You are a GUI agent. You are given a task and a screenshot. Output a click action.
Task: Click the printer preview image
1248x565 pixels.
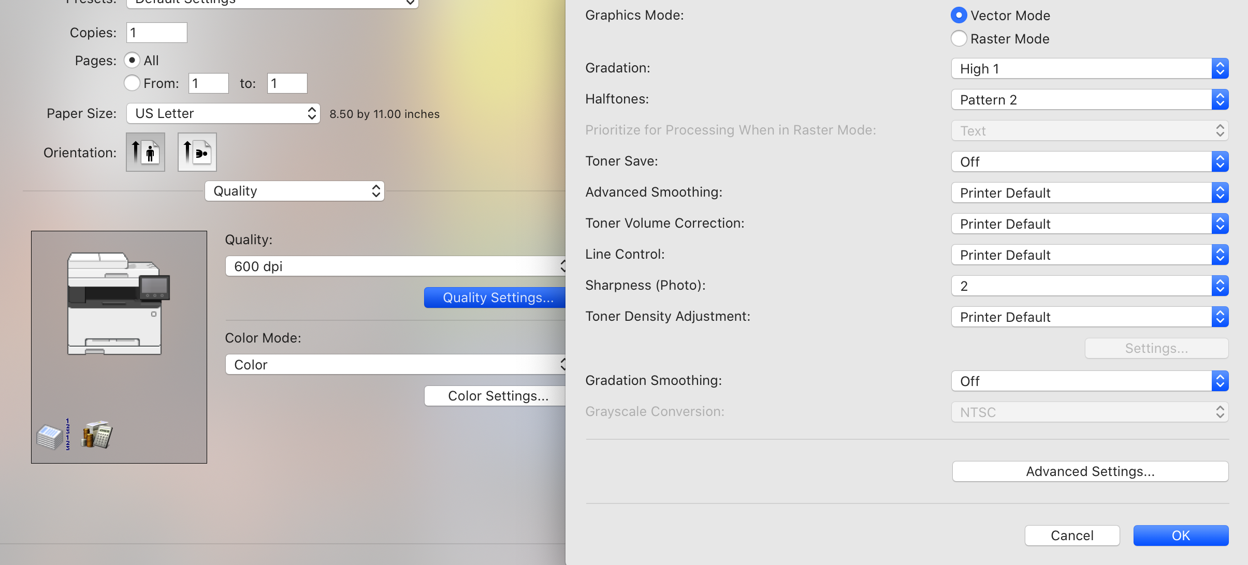point(119,304)
